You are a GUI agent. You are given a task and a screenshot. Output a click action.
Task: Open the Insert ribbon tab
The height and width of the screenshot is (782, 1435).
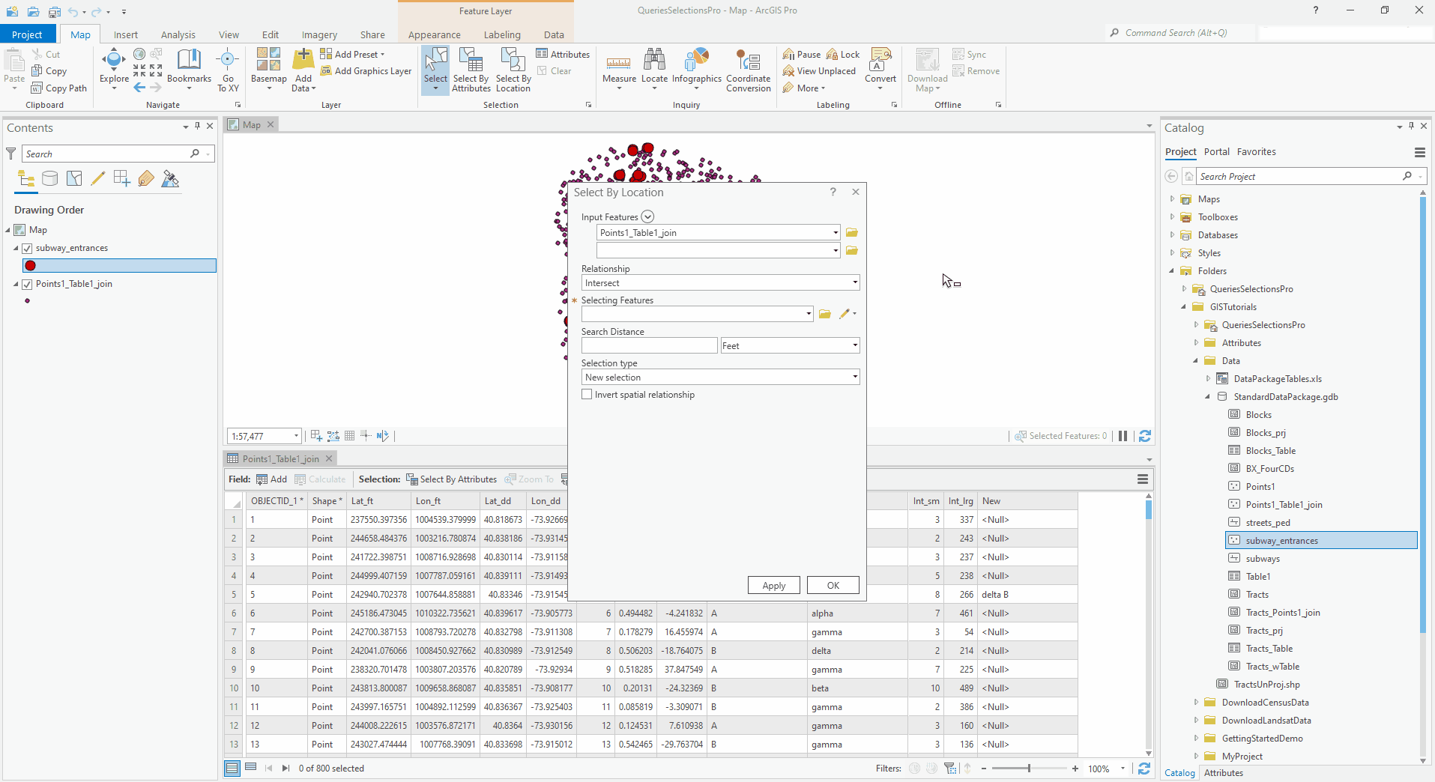(x=126, y=34)
